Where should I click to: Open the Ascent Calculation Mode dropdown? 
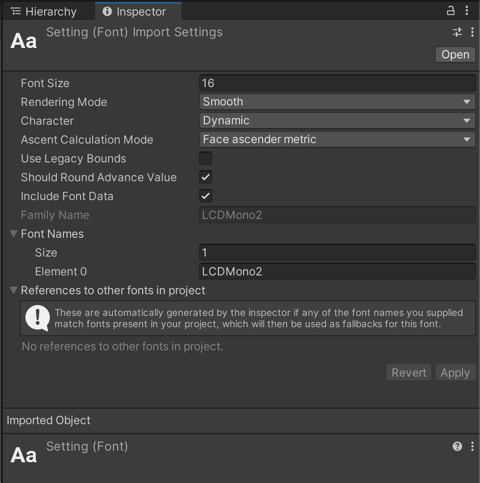click(x=337, y=139)
